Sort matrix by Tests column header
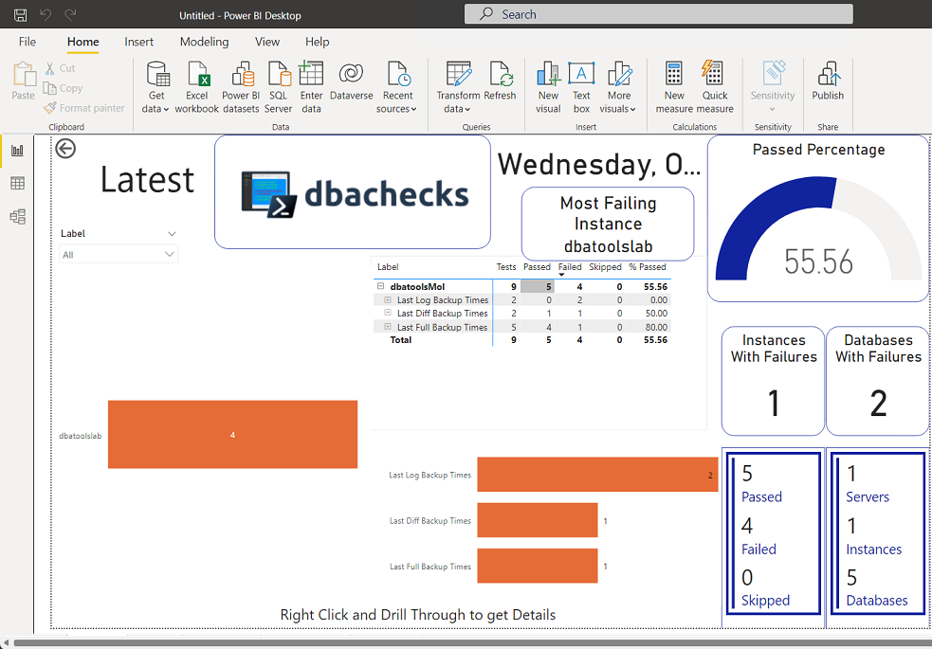 506,267
